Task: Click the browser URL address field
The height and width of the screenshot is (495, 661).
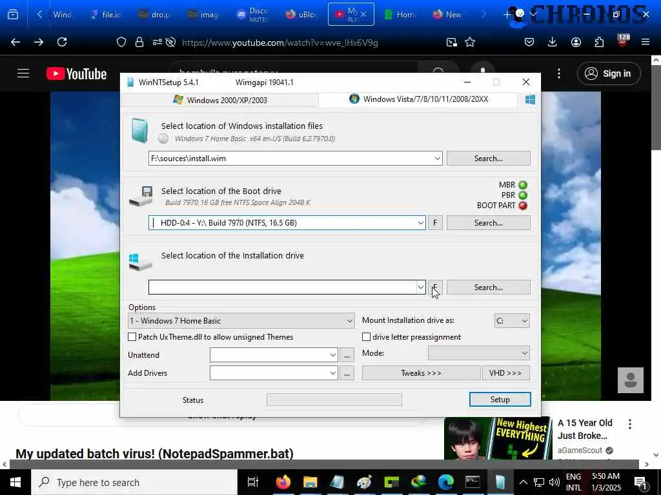Action: pyautogui.click(x=280, y=42)
